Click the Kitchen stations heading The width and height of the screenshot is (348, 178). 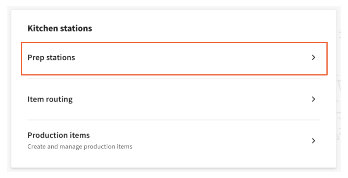[60, 28]
